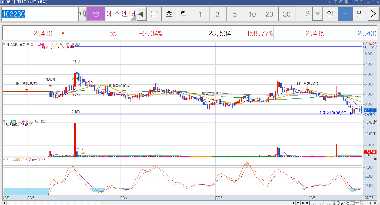Image resolution: width=380 pixels, height=205 pixels.
Task: Click the +2.34% change rate value
Action: click(151, 34)
